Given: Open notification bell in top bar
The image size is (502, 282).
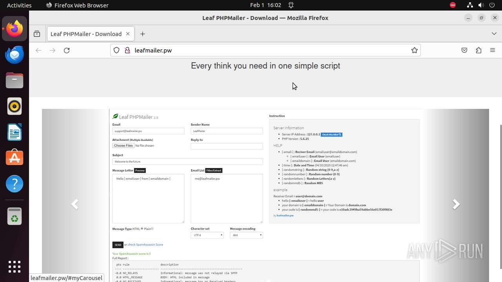Looking at the screenshot, I should pyautogui.click(x=291, y=5).
